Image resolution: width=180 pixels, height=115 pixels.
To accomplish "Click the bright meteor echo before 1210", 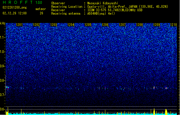I will coord(166,88).
